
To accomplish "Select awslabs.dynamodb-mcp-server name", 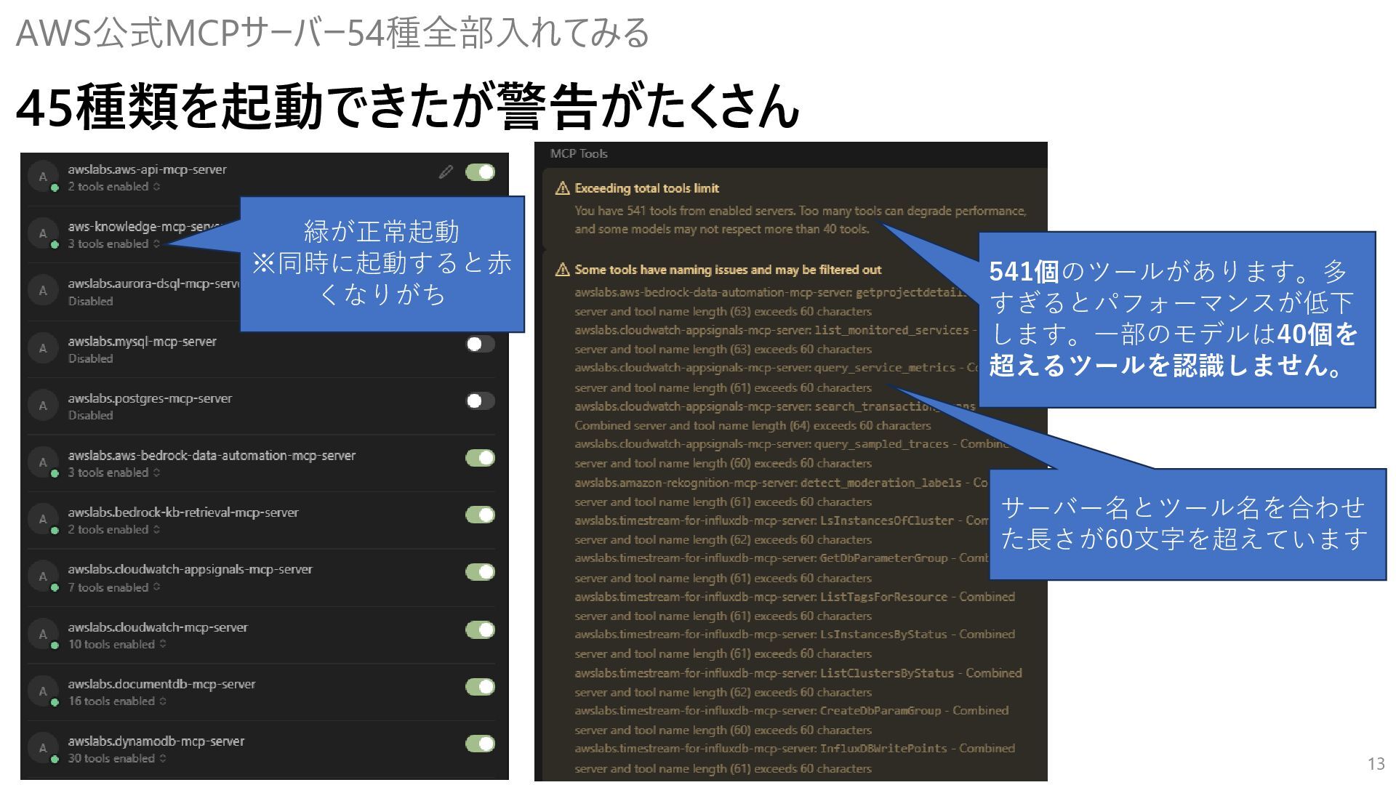I will tap(156, 741).
